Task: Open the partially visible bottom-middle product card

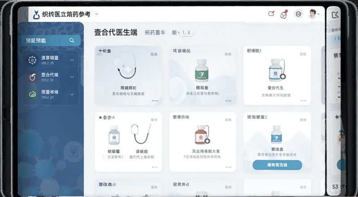Action: click(203, 188)
